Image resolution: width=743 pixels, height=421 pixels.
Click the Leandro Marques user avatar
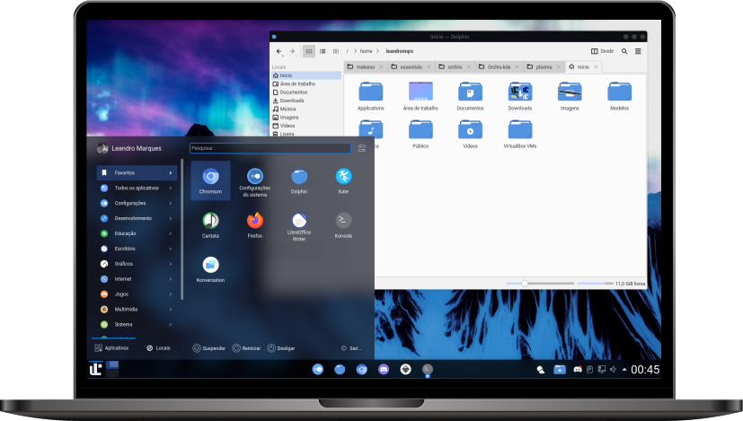pos(102,148)
